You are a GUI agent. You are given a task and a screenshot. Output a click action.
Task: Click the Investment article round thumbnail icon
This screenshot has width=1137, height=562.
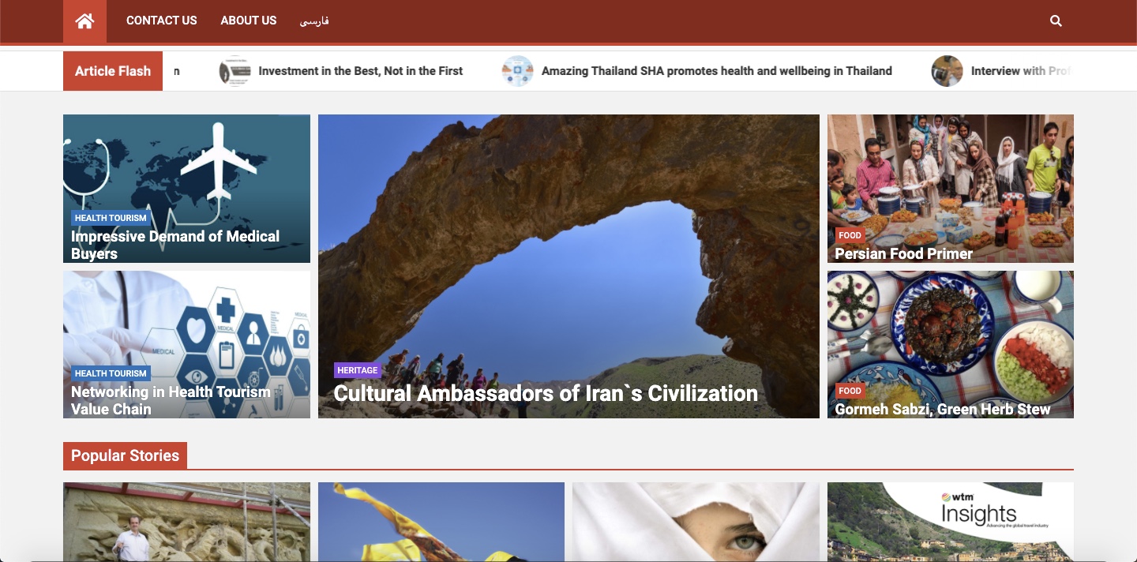coord(235,71)
